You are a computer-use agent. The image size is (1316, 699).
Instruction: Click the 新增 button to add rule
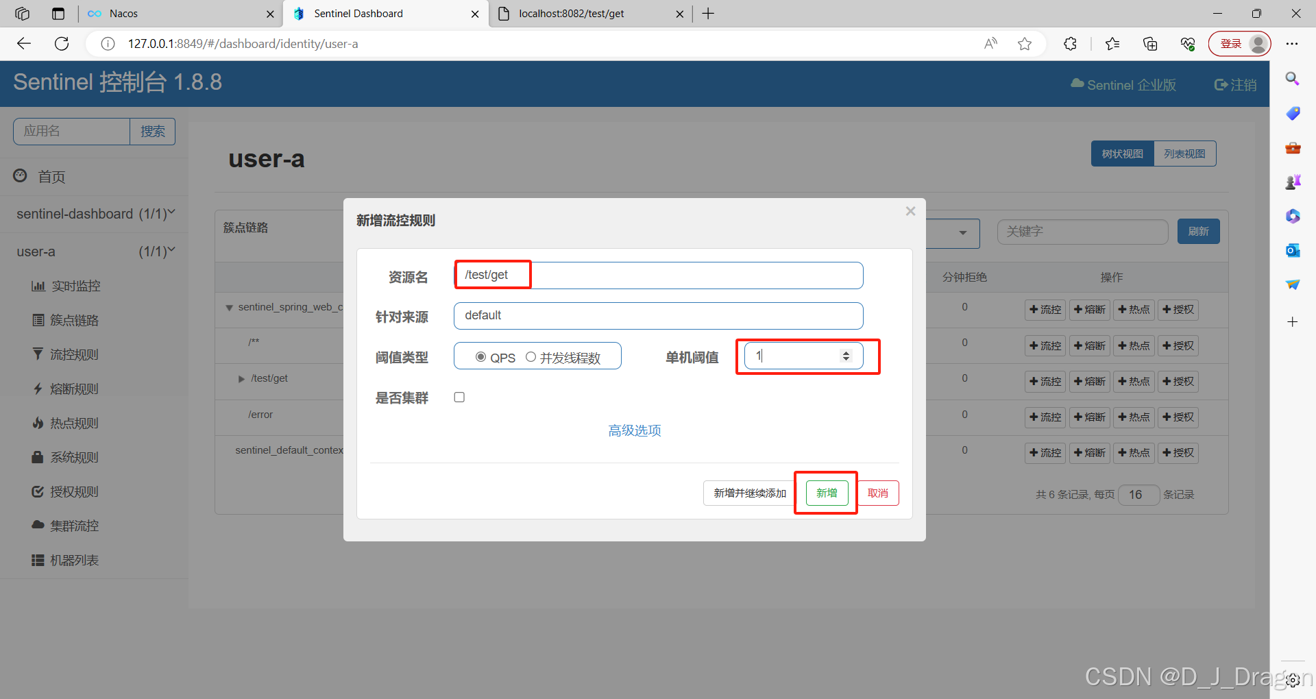pos(827,493)
